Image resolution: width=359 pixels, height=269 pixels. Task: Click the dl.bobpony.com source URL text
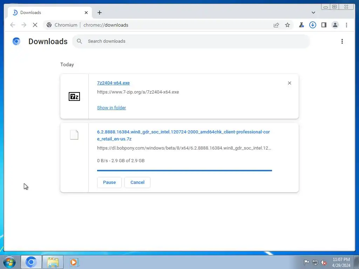pos(184,148)
